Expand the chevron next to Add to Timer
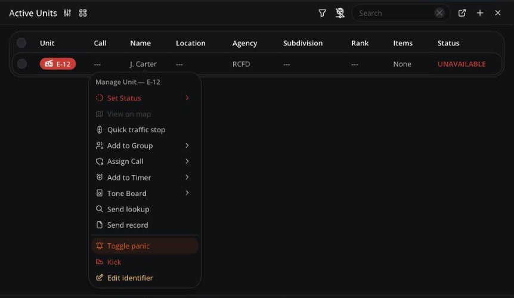Viewport: 514px width, 298px height. point(187,177)
